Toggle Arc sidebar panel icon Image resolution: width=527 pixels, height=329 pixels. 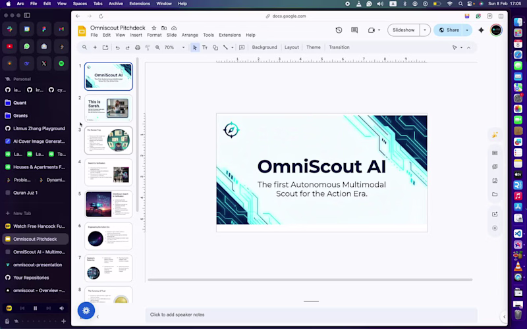[x=27, y=15]
